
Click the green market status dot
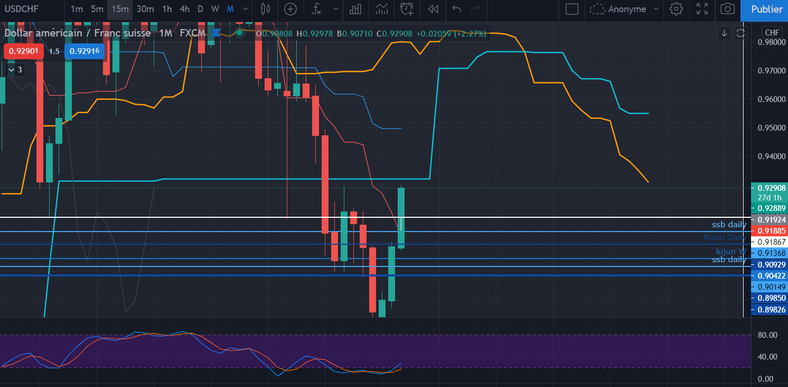[239, 33]
